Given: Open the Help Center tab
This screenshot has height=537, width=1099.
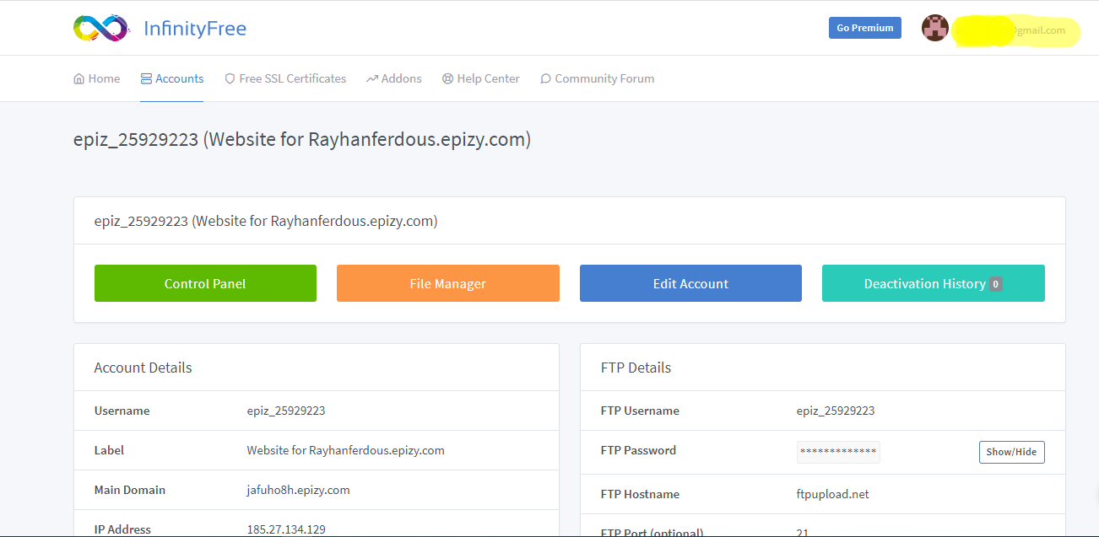Looking at the screenshot, I should tap(481, 78).
